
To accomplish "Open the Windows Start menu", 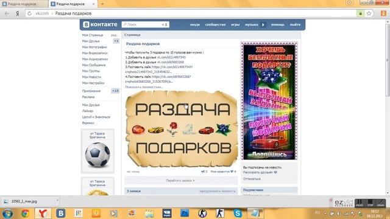I will pos(7,214).
